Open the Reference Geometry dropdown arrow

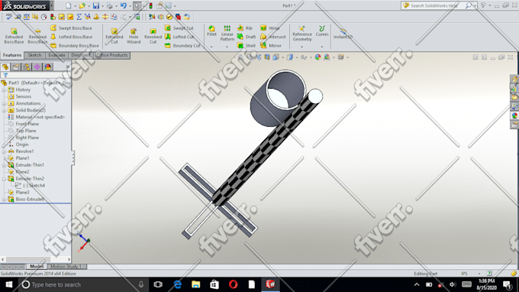pyautogui.click(x=302, y=47)
